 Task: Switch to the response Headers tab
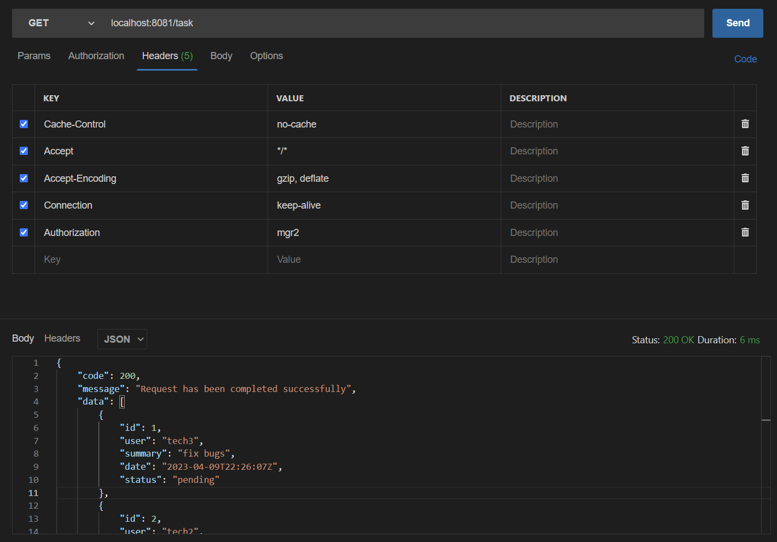(x=62, y=338)
